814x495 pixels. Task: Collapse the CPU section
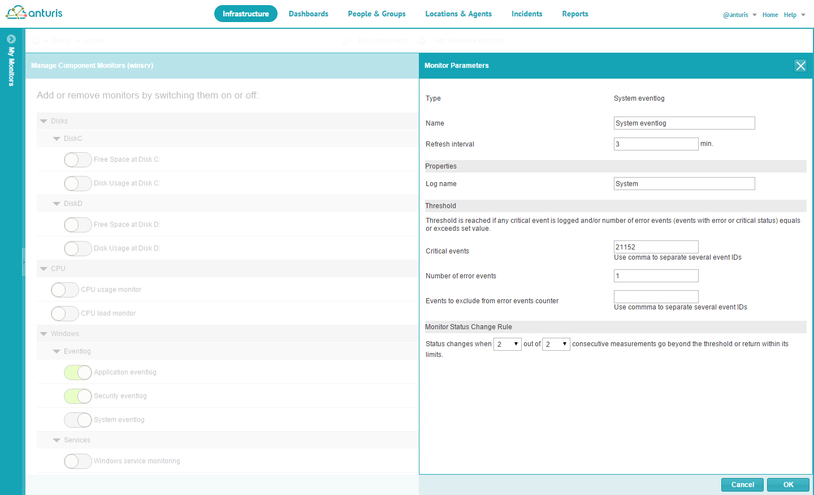pyautogui.click(x=44, y=269)
